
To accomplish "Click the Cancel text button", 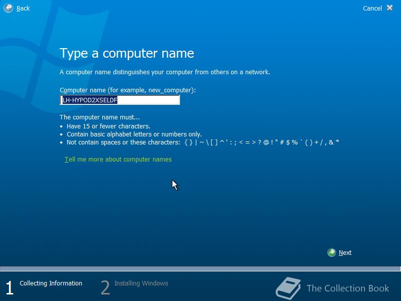I will 372,9.
